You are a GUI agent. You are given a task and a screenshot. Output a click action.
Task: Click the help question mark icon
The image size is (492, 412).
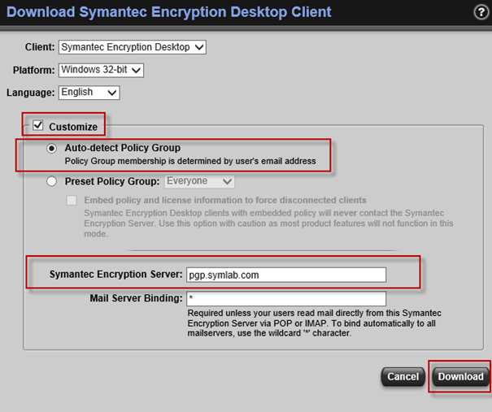click(481, 11)
